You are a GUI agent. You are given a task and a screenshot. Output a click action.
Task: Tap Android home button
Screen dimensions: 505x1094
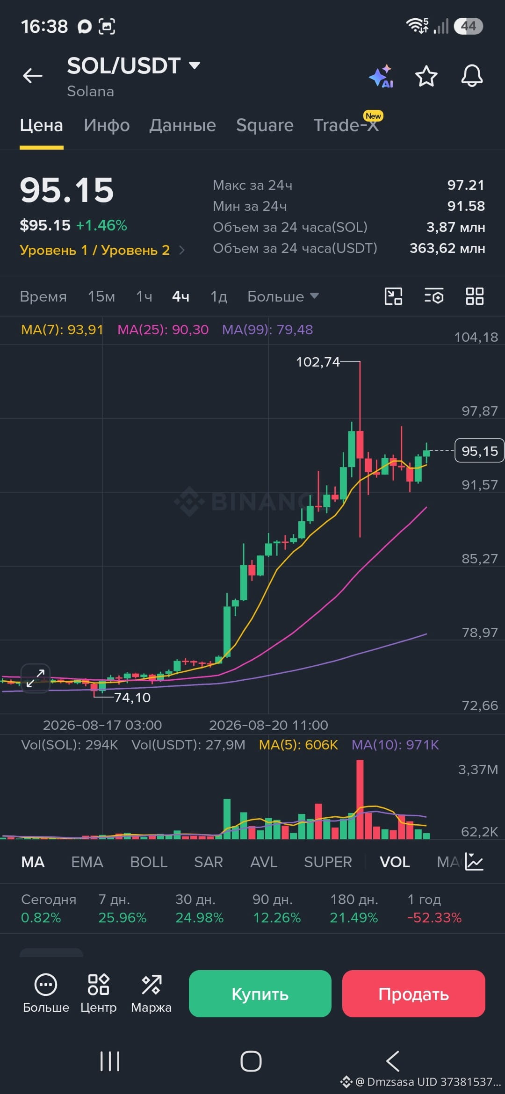point(251,1061)
